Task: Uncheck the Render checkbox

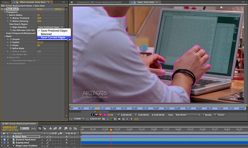Action: click(203, 115)
